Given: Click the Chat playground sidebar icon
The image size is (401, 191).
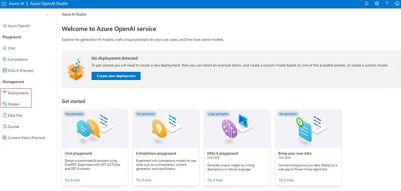Looking at the screenshot, I should [x=5, y=48].
